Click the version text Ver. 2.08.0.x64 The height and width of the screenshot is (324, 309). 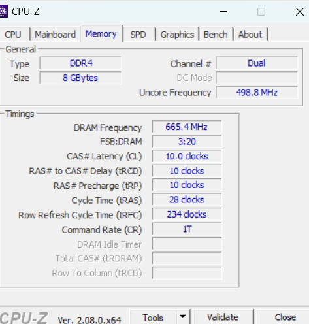[89, 320]
